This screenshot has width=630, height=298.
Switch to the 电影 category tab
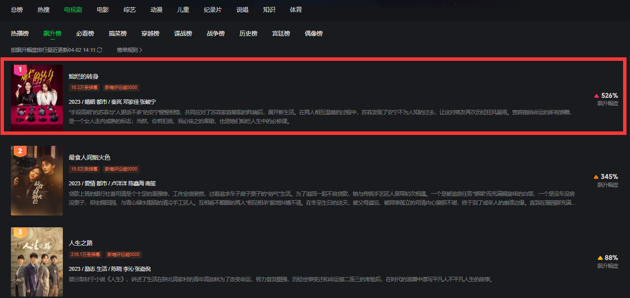point(103,10)
